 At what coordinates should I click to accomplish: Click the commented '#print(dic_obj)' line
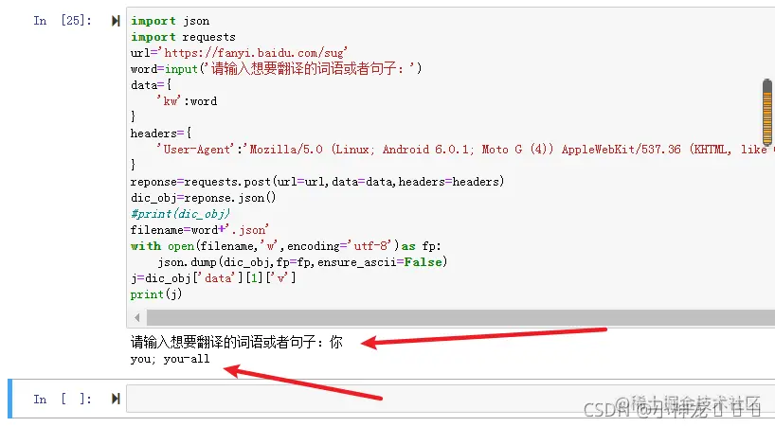(180, 214)
